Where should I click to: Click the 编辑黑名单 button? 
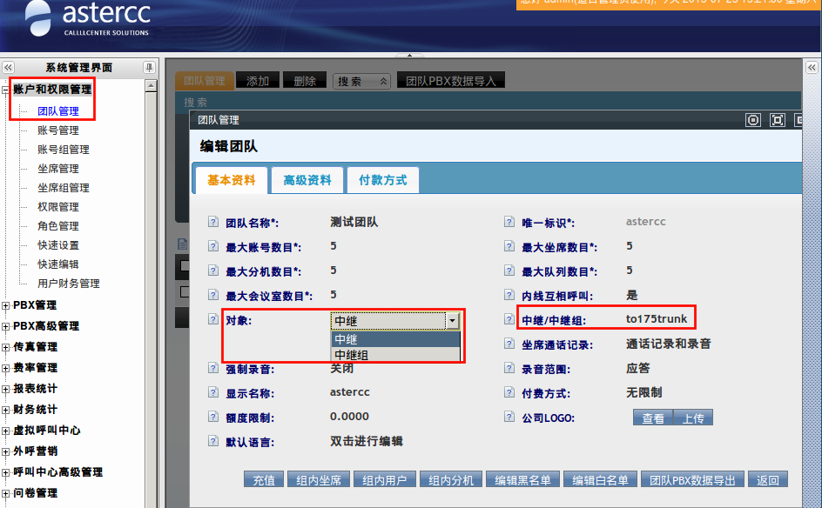[522, 480]
